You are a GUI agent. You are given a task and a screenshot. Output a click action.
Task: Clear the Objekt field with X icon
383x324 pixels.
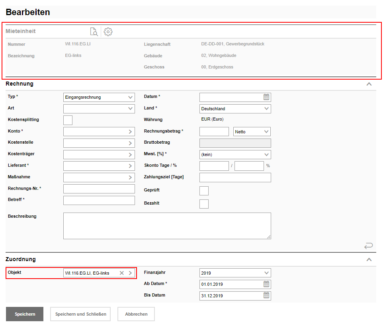[122, 273]
